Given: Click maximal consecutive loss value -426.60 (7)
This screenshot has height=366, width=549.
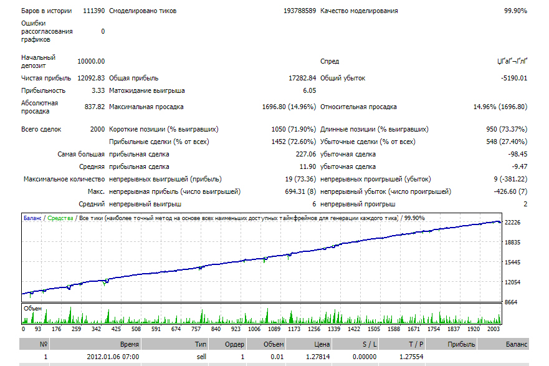Looking at the screenshot, I should tap(510, 191).
